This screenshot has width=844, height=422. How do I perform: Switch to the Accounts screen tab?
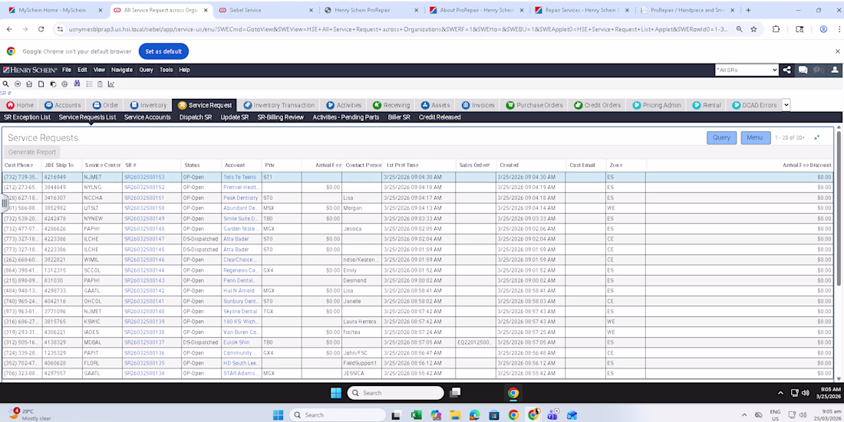(62, 106)
